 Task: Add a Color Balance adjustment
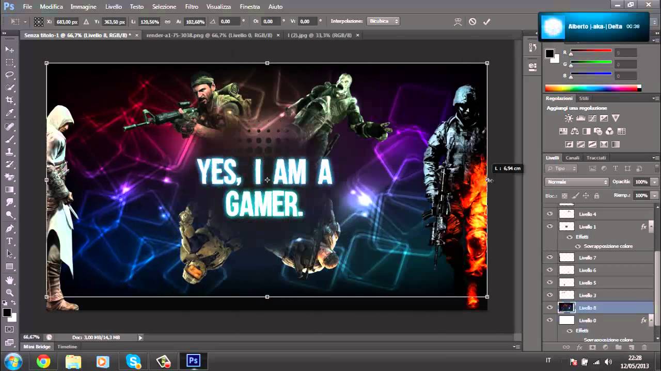pos(574,131)
